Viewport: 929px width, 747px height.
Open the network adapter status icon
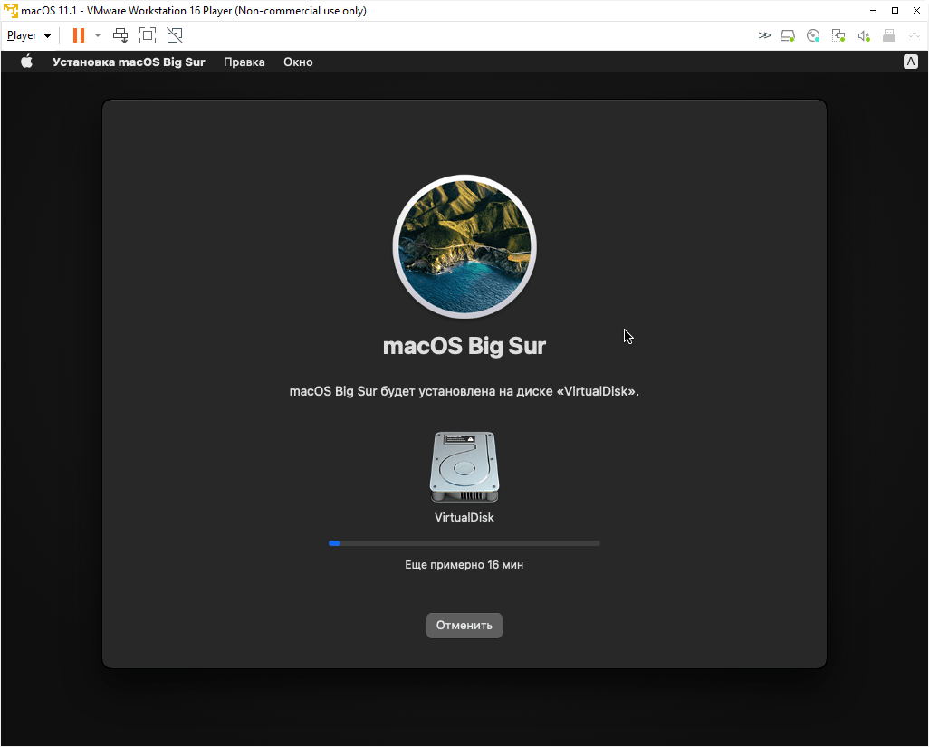838,35
